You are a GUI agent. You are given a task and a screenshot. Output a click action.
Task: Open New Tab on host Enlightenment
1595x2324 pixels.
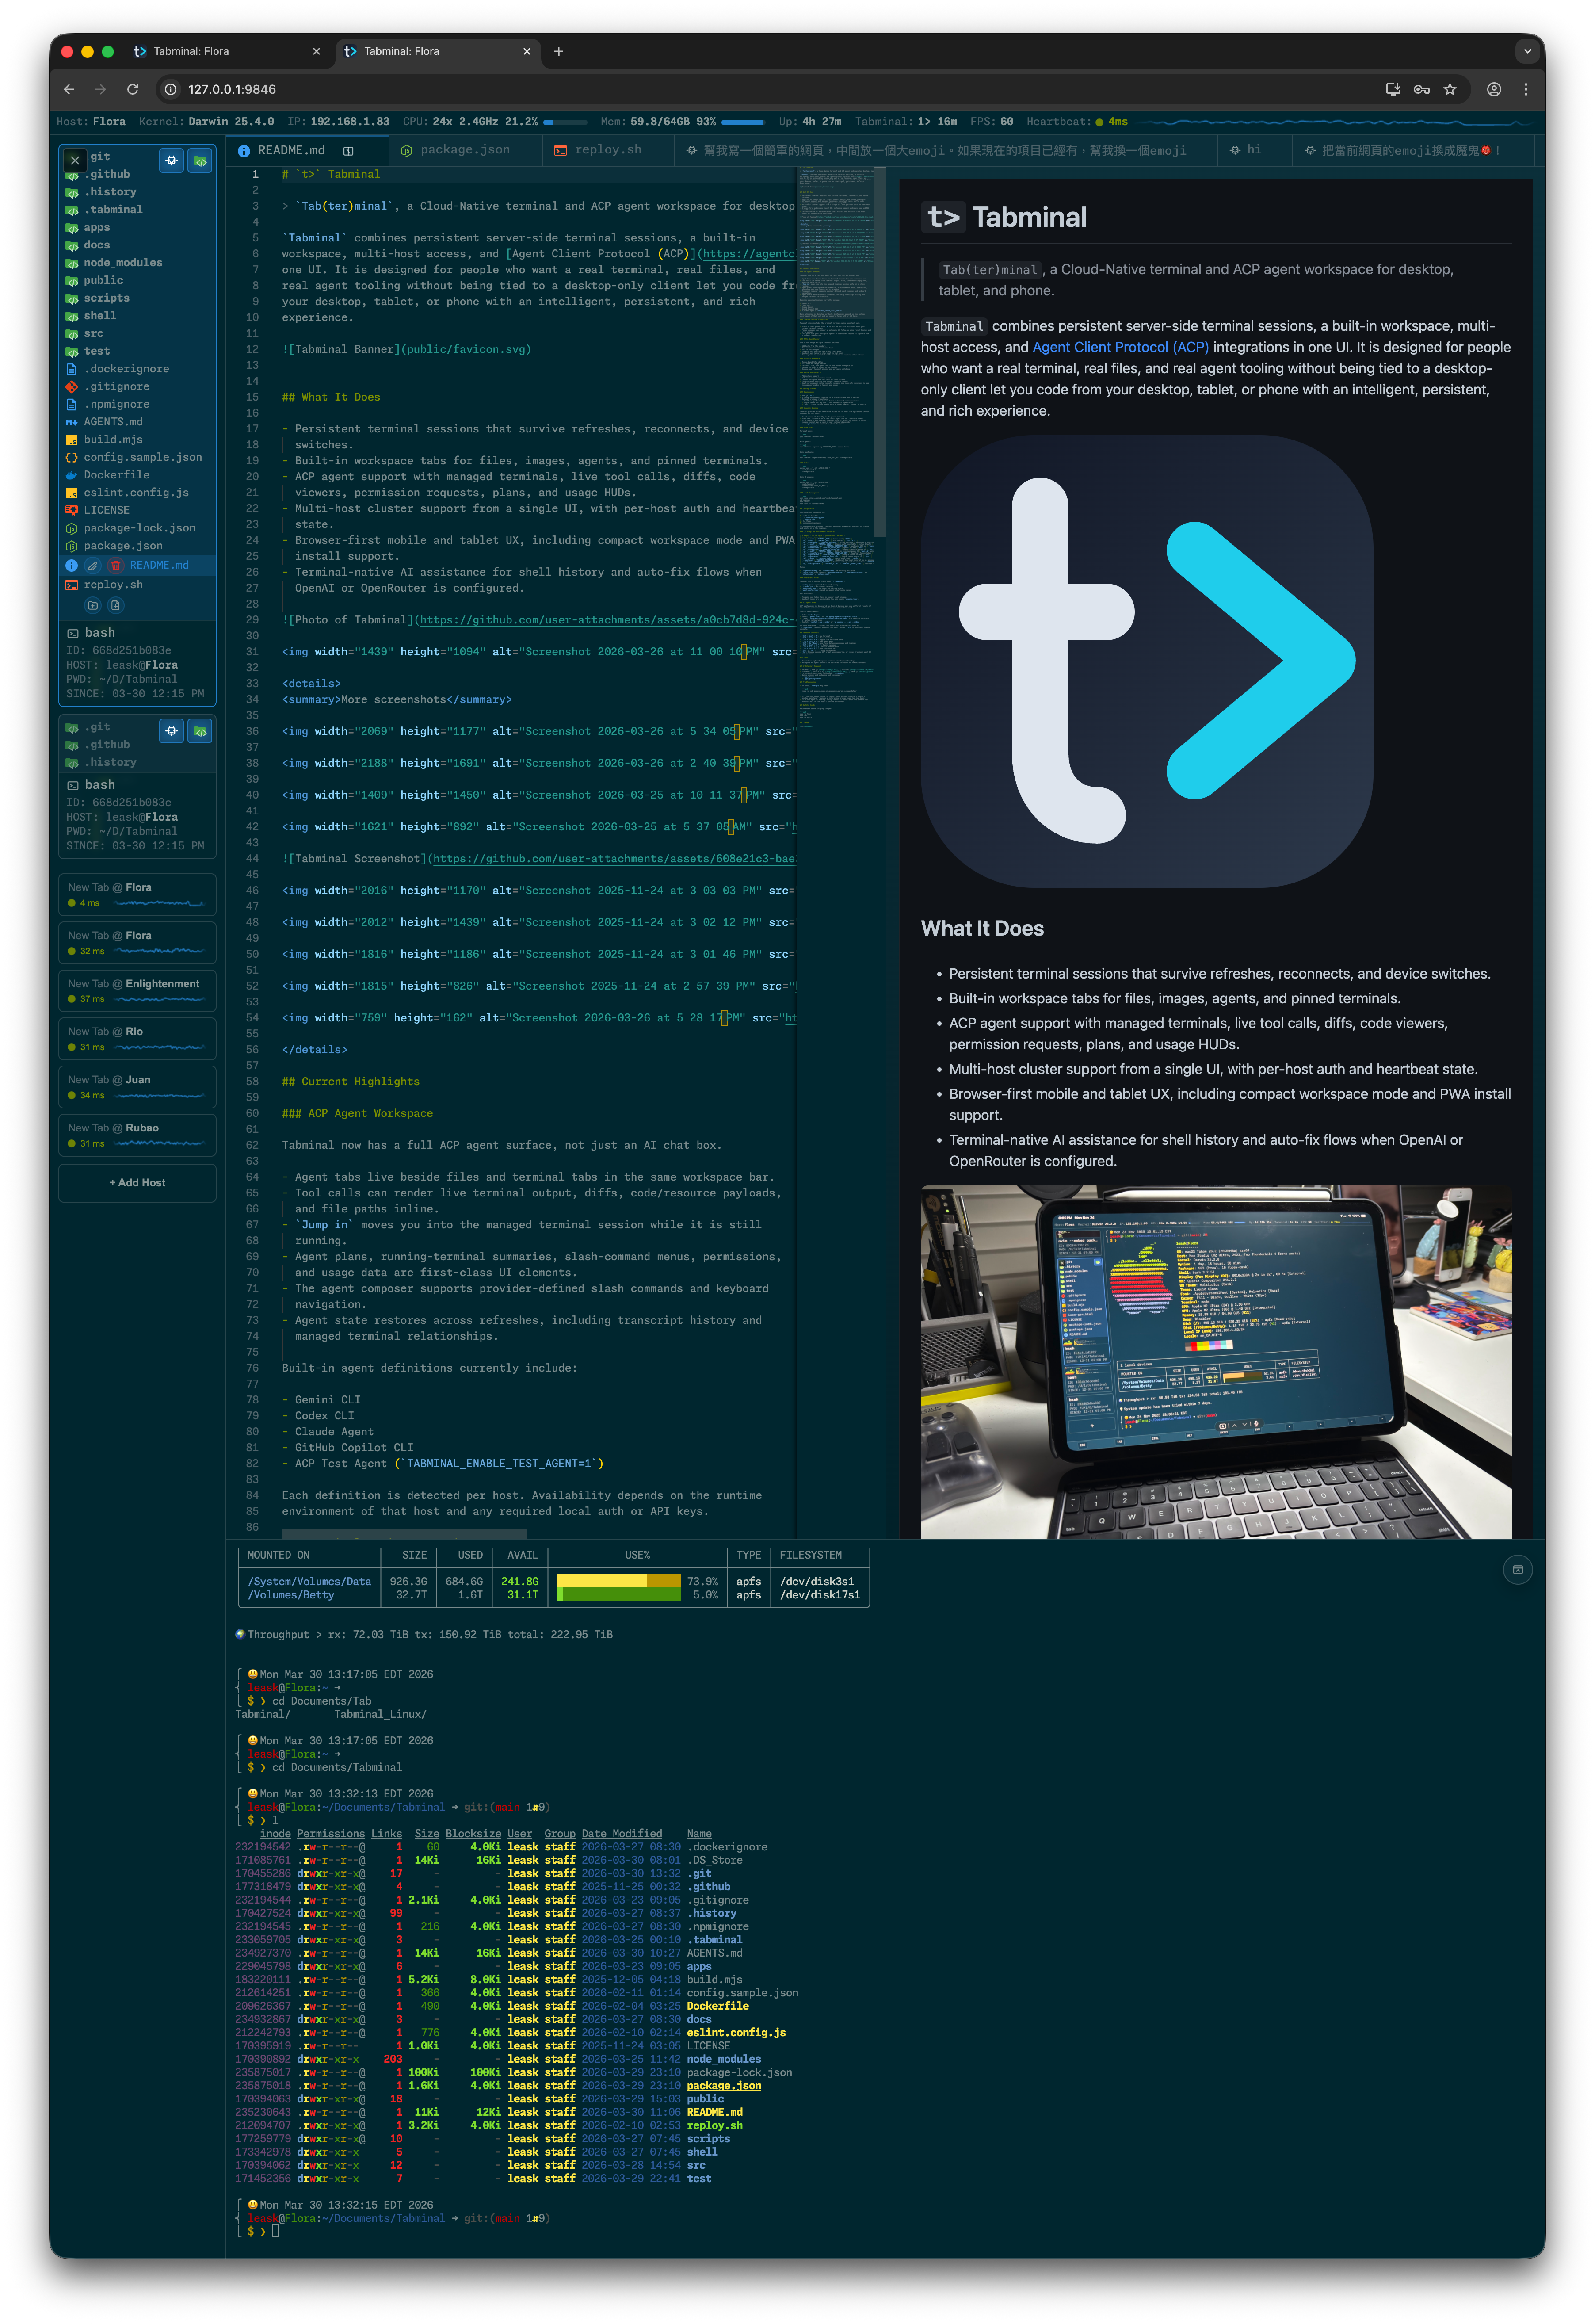138,990
